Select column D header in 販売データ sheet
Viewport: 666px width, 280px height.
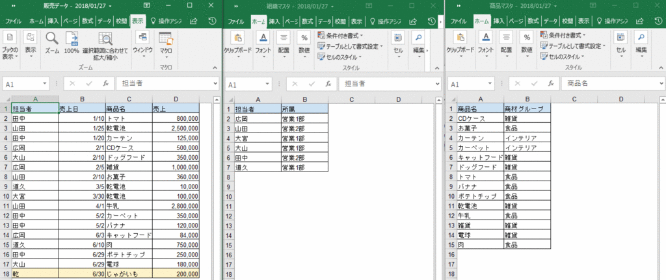click(x=176, y=99)
